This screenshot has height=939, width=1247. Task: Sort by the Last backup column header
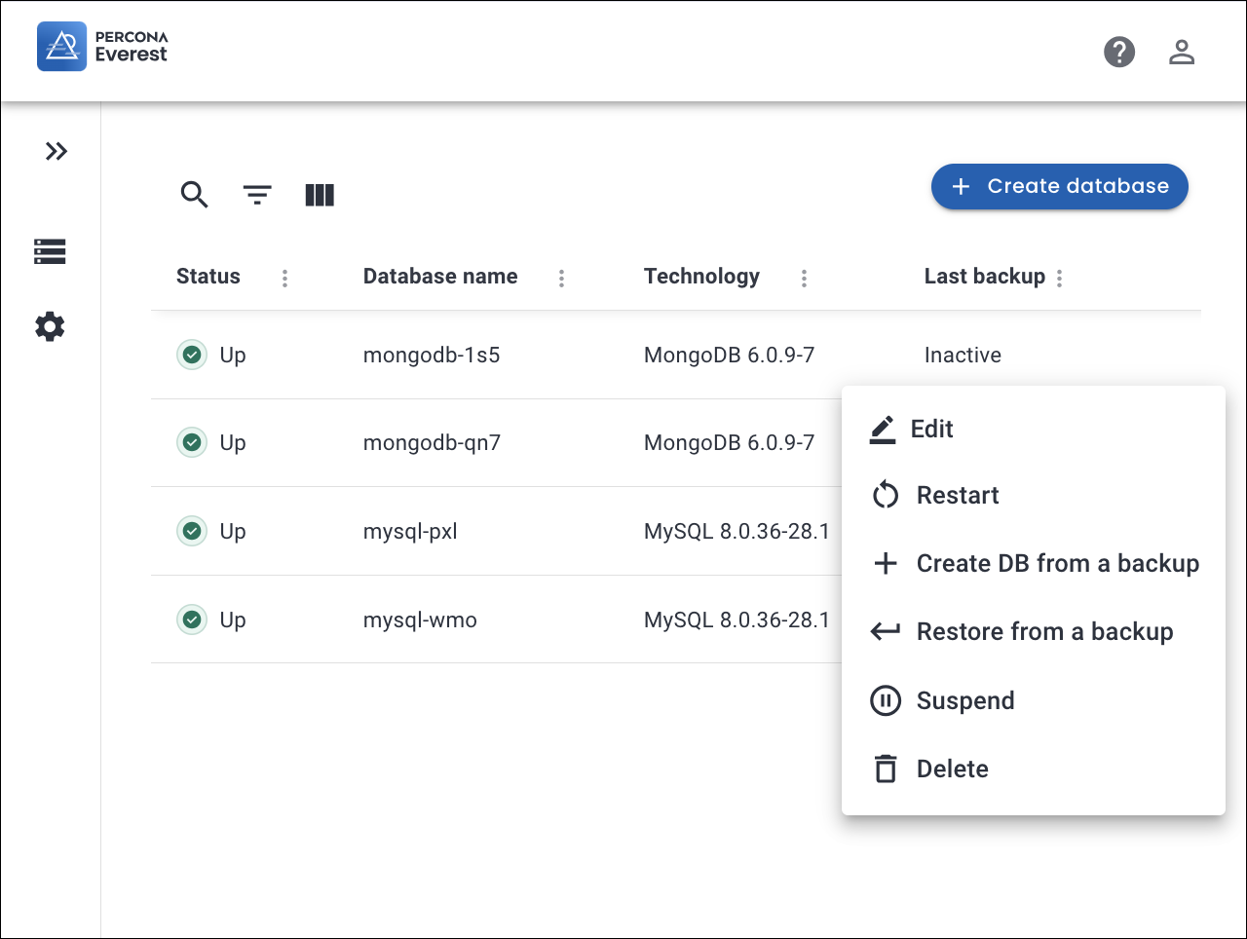click(x=984, y=277)
